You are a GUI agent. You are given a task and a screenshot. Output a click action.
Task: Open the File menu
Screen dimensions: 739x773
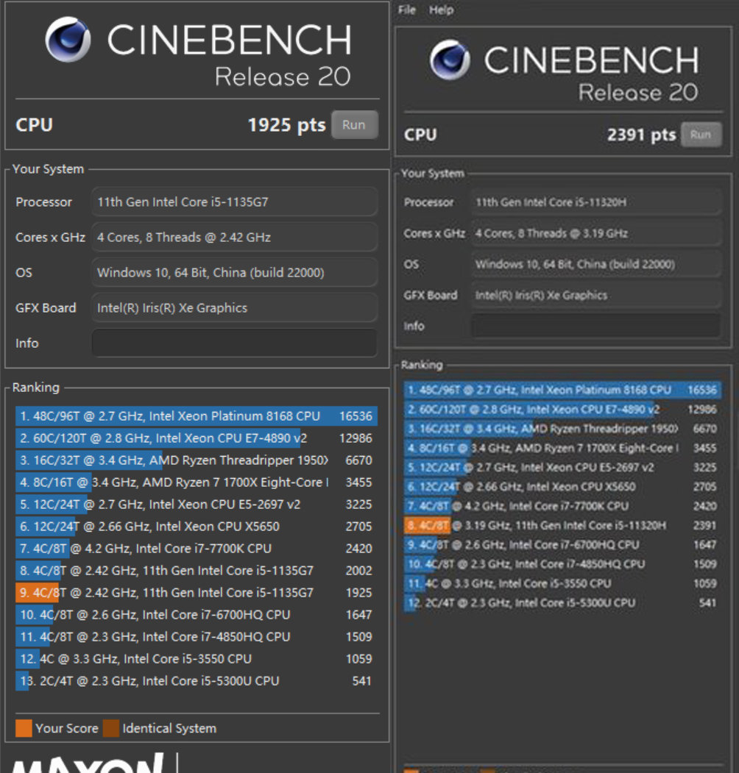(x=406, y=10)
